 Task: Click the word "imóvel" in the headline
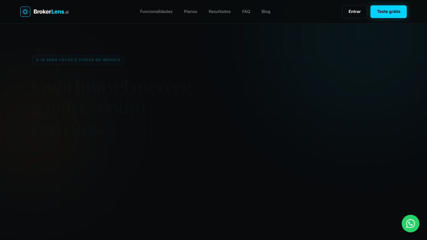click(x=102, y=86)
